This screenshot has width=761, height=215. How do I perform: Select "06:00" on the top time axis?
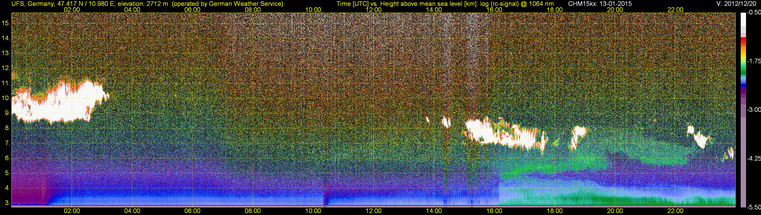pos(192,10)
